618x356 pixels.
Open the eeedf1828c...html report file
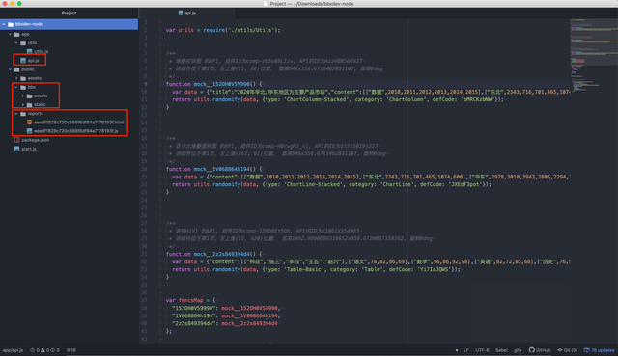[79, 123]
